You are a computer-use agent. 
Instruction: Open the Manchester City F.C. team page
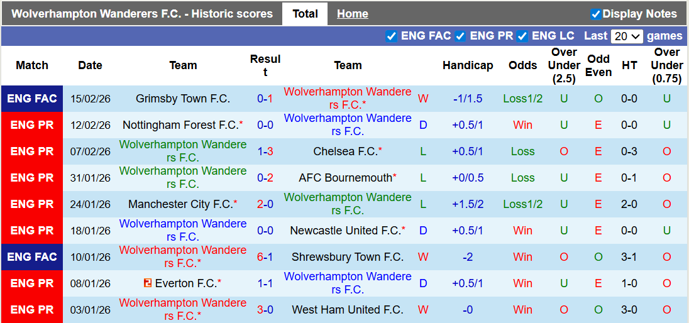pos(180,204)
